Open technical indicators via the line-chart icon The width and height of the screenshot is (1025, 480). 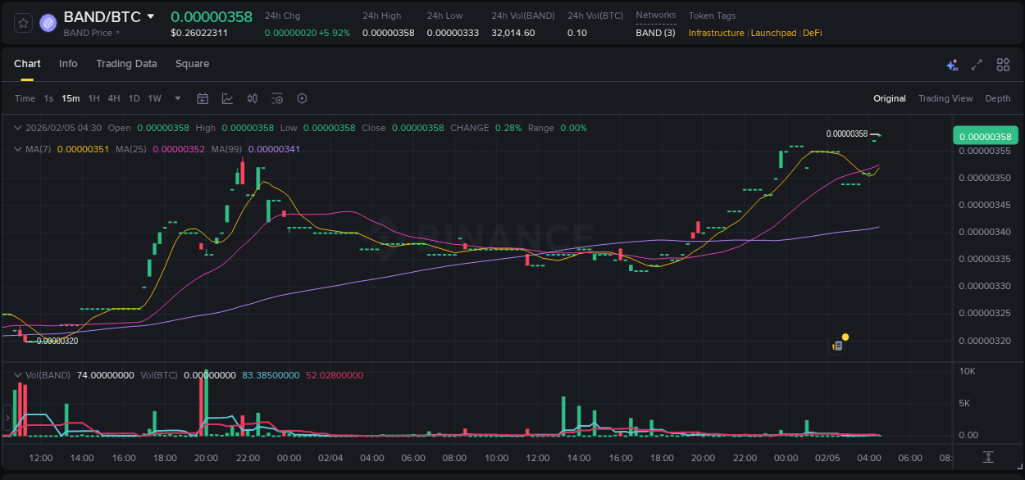[x=227, y=98]
